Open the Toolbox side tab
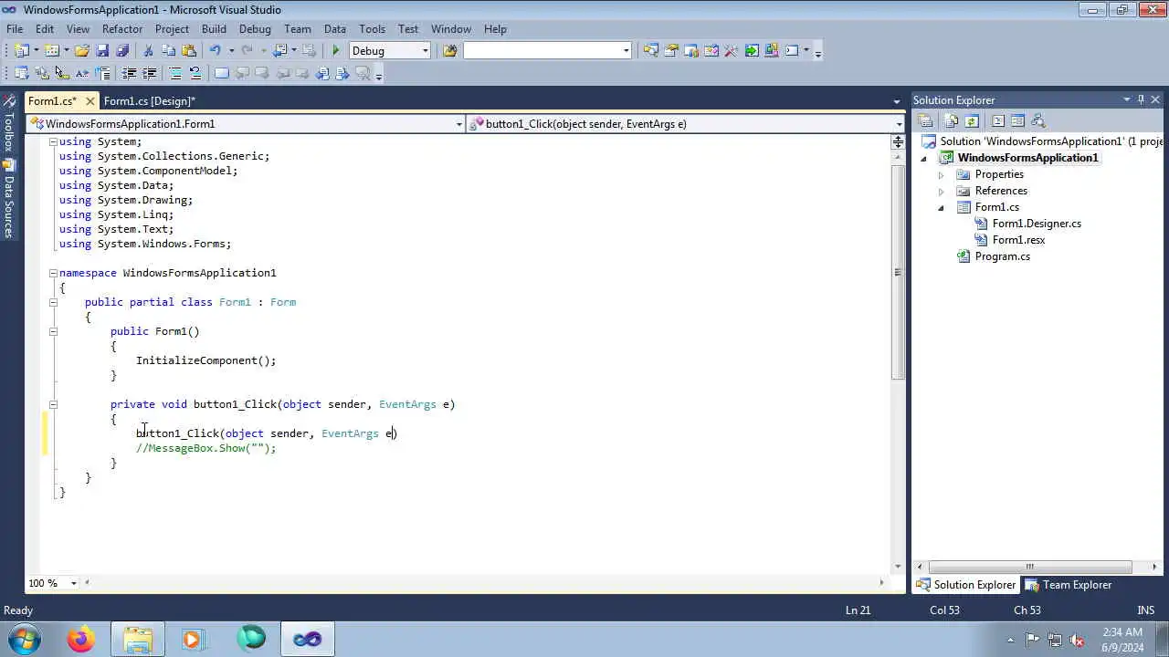This screenshot has width=1169, height=657. tap(8, 124)
